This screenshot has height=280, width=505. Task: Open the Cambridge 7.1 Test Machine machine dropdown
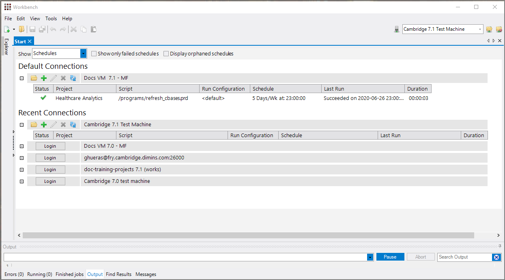(479, 29)
